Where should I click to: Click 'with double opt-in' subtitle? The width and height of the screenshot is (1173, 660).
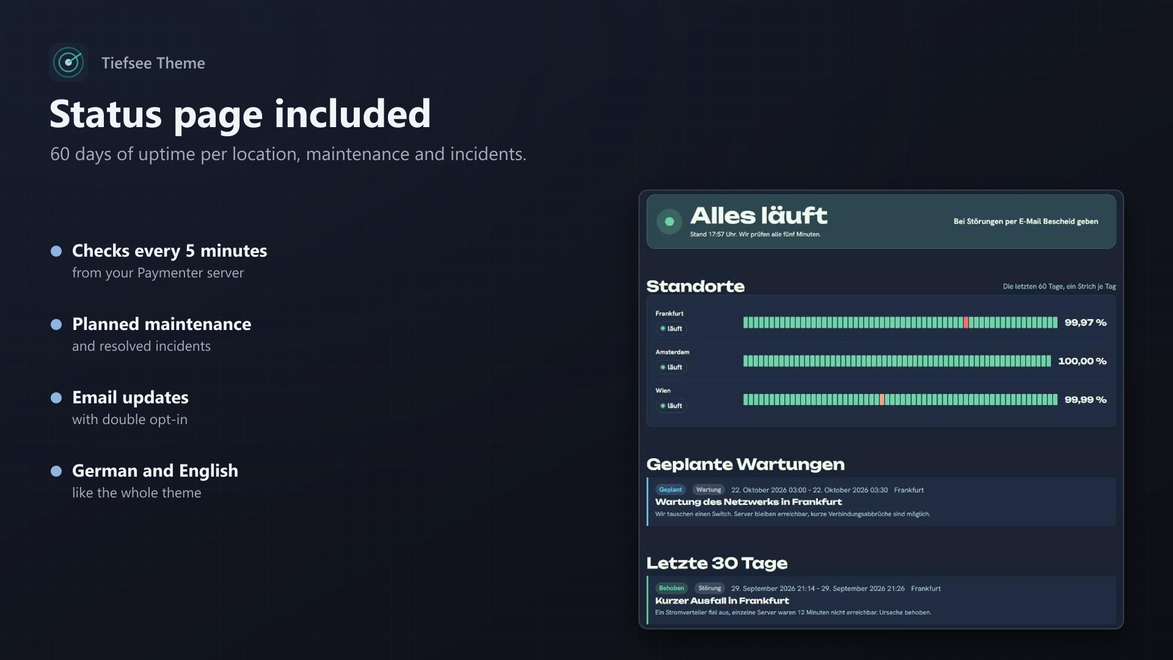(x=130, y=420)
